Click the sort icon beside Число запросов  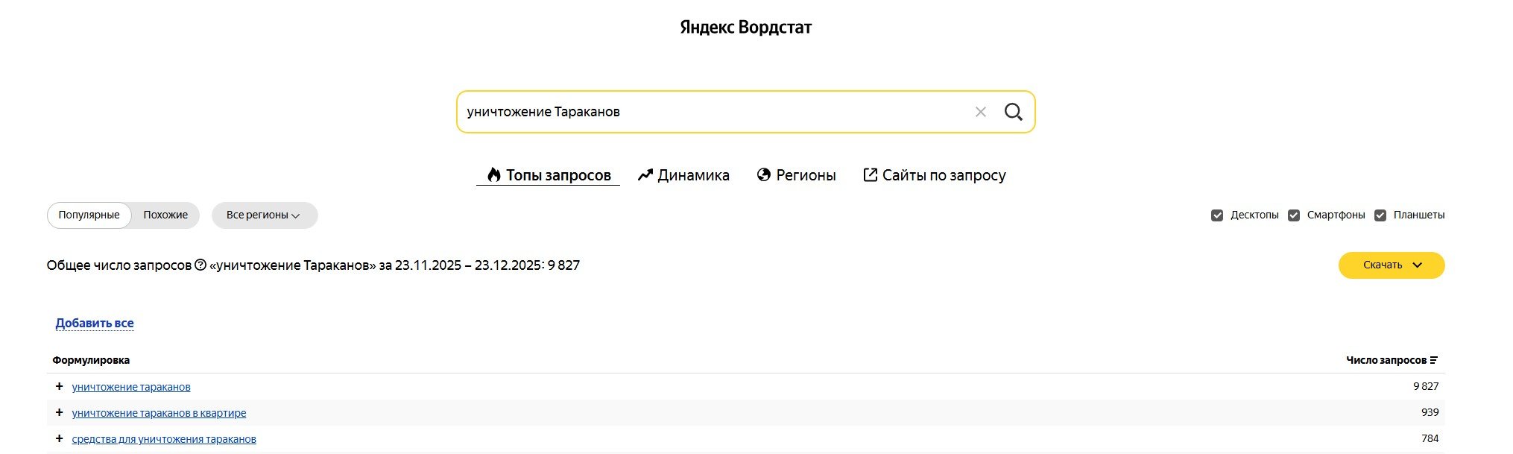pos(1433,360)
